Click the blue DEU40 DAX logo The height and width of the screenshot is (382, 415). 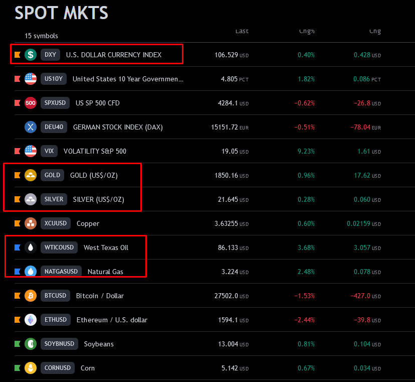[31, 127]
